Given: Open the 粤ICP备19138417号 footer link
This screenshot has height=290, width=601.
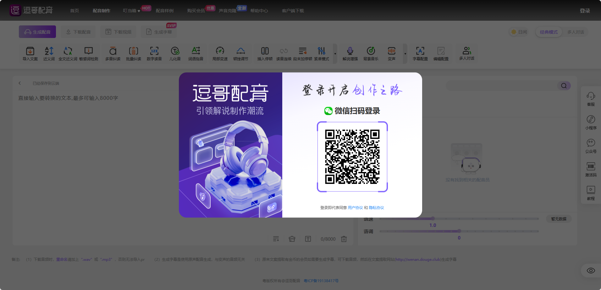Looking at the screenshot, I should [321, 281].
